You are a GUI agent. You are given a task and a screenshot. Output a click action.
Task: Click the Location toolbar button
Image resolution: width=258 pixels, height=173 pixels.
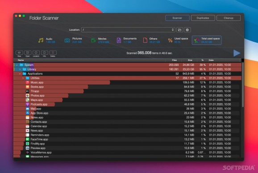(x=36, y=52)
